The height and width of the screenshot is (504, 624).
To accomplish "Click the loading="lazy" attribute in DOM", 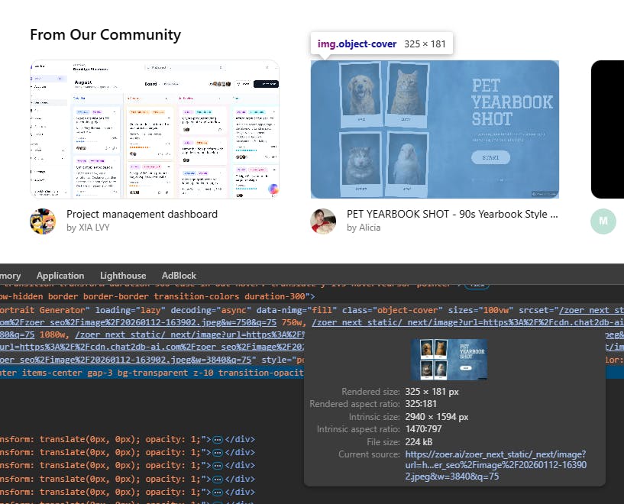I will (x=130, y=310).
